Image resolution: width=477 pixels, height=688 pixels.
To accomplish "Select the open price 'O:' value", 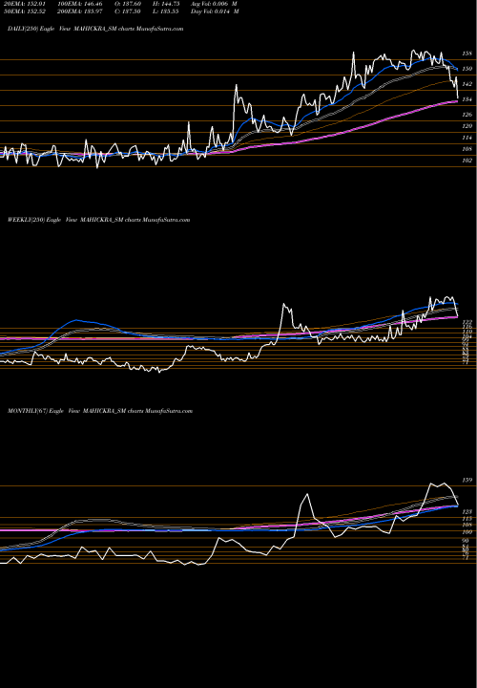I will pyautogui.click(x=129, y=4).
